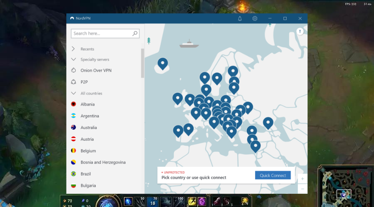Click the Search here input field
Image resolution: width=374 pixels, height=207 pixels.
click(101, 34)
